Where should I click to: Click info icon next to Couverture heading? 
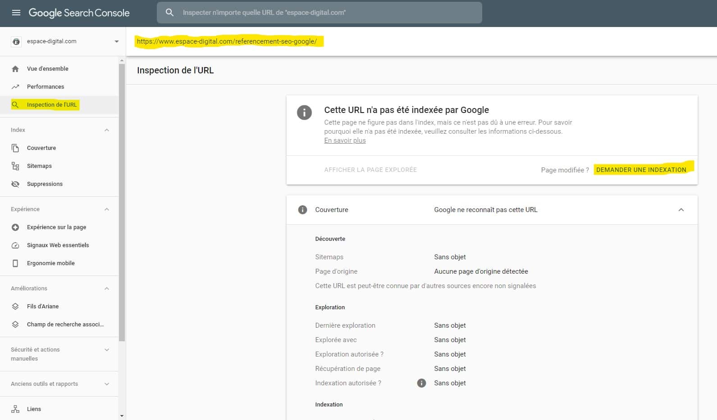(303, 210)
